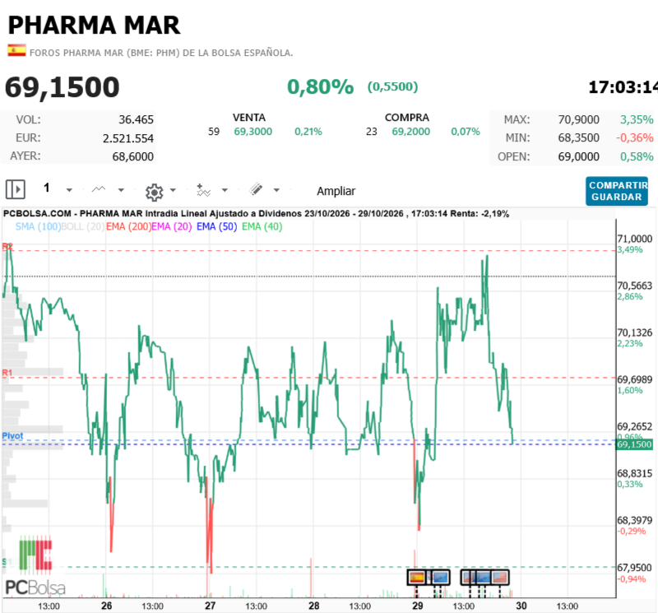The width and height of the screenshot is (658, 613).
Task: Click the green 69,1500 price tag on the axis
Action: (x=634, y=444)
